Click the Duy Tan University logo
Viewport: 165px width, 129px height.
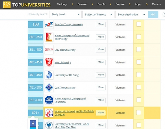pyautogui.click(x=49, y=50)
